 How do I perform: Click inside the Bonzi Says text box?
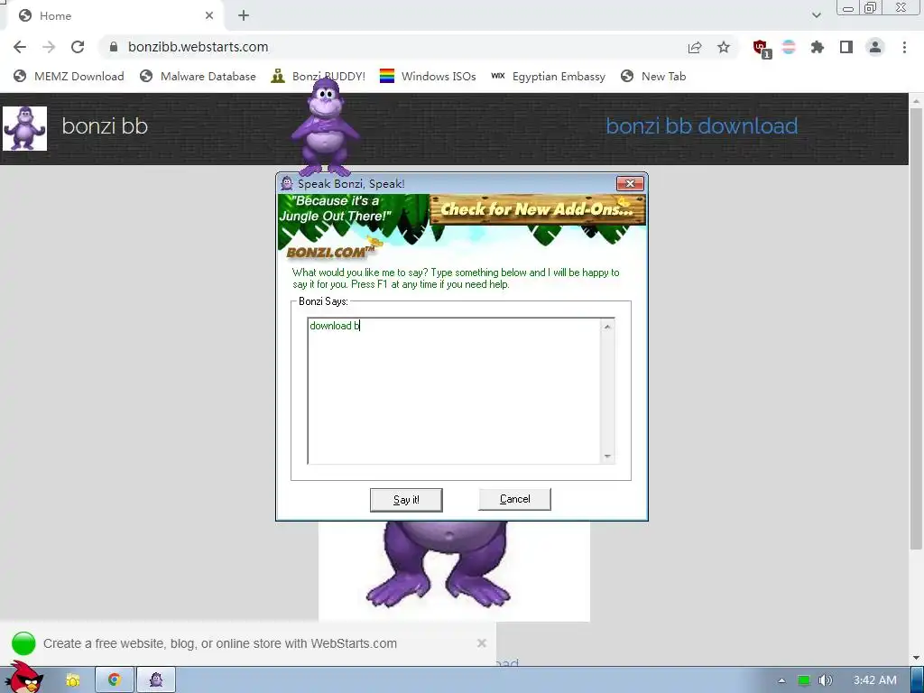[x=454, y=391]
